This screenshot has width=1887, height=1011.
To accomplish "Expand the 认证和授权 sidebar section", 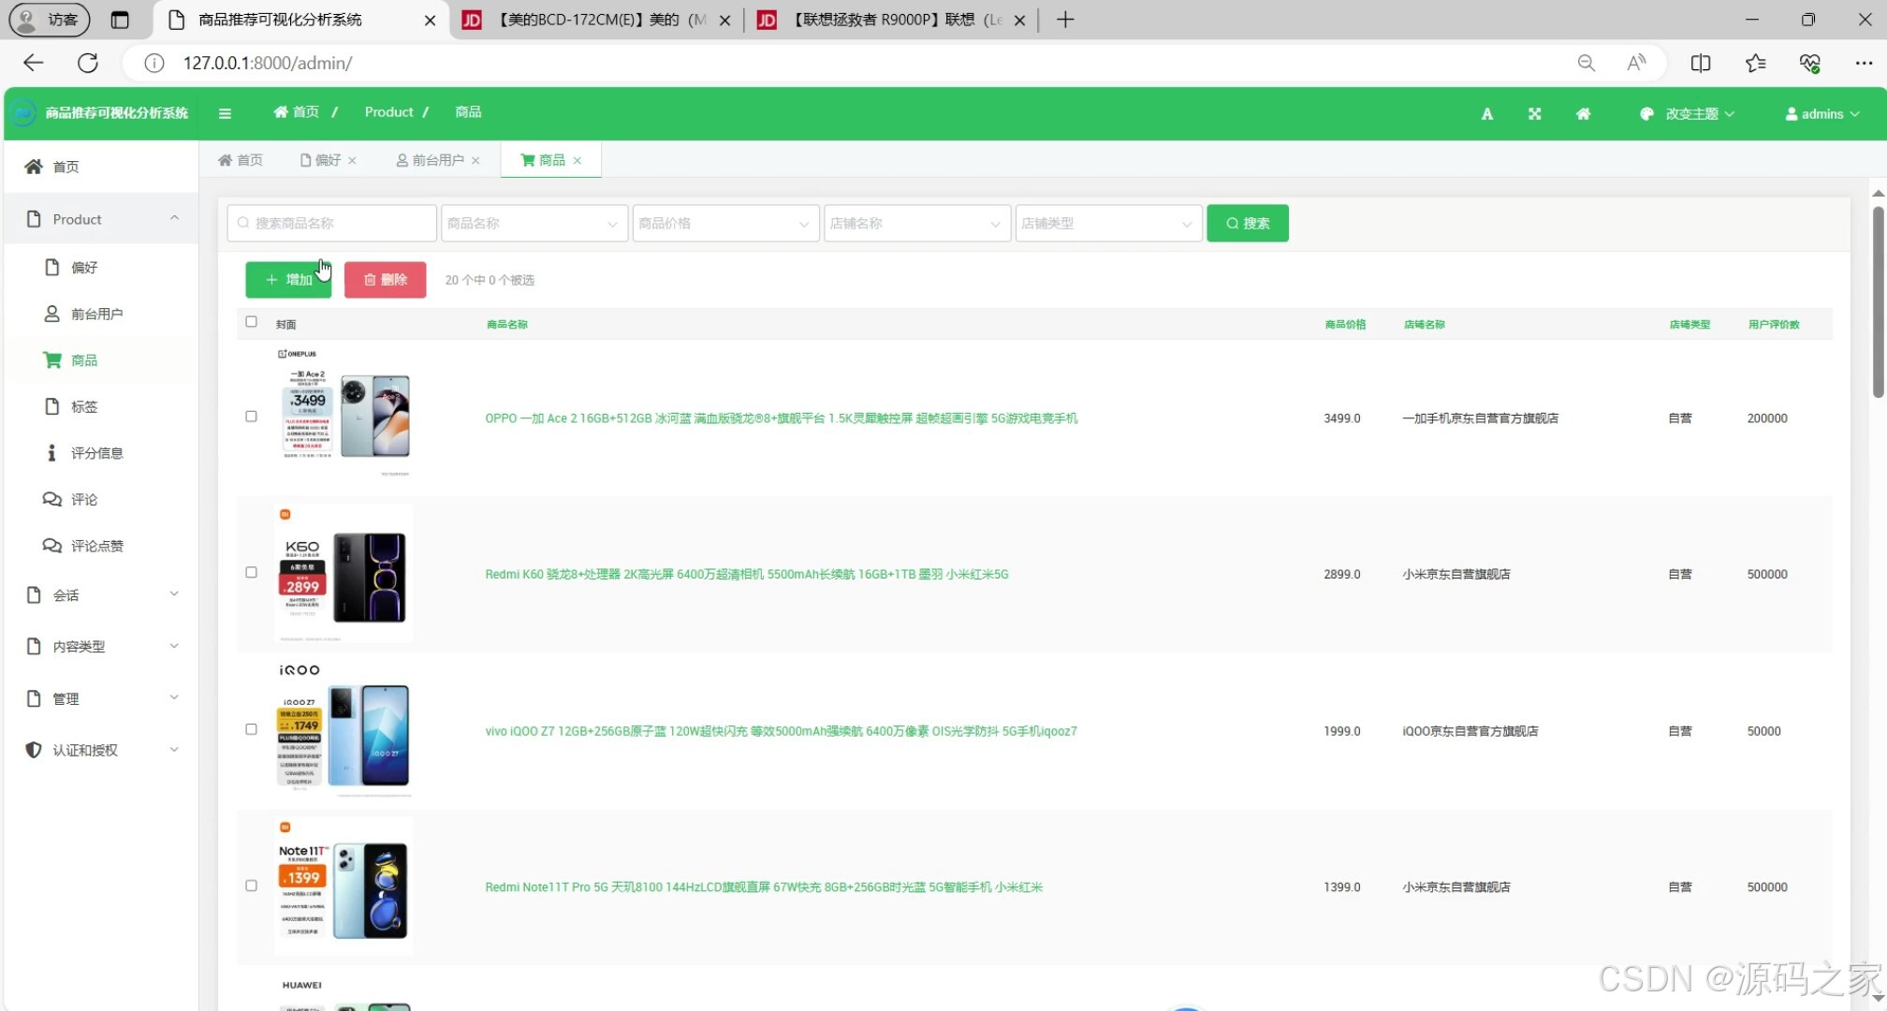I will point(101,751).
